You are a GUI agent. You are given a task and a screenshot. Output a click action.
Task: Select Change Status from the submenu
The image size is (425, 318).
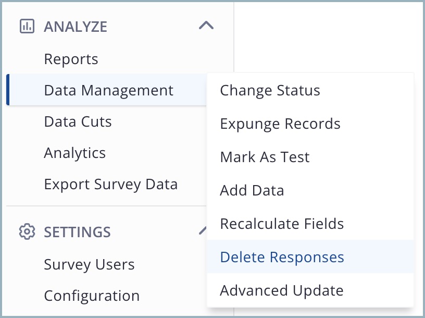tap(270, 90)
